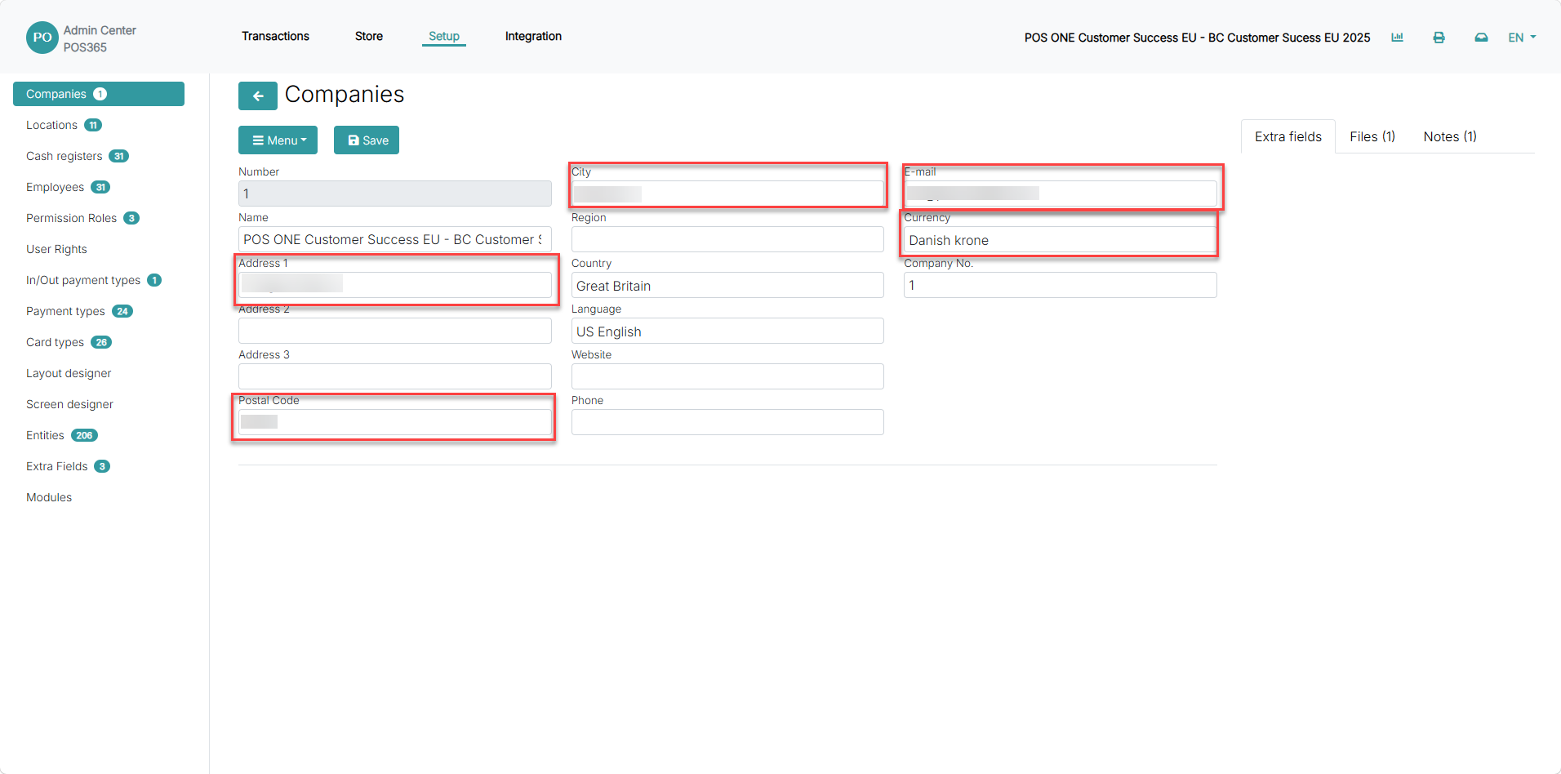Open Layout designer in the sidebar
This screenshot has width=1561, height=774.
pos(69,373)
